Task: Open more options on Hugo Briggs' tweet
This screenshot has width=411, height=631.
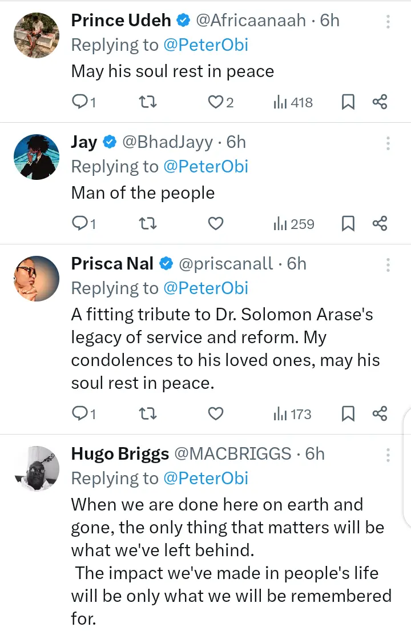Action: tap(388, 455)
